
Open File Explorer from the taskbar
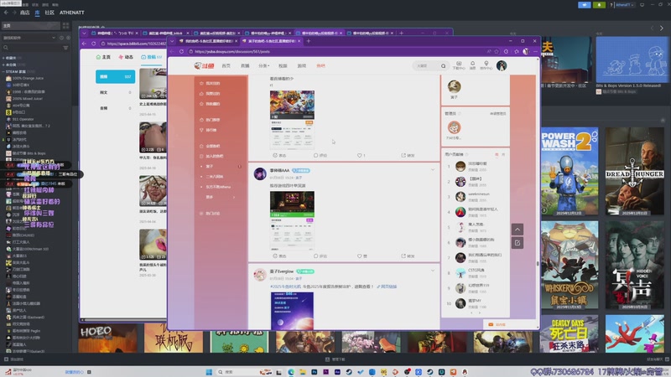pos(303,372)
